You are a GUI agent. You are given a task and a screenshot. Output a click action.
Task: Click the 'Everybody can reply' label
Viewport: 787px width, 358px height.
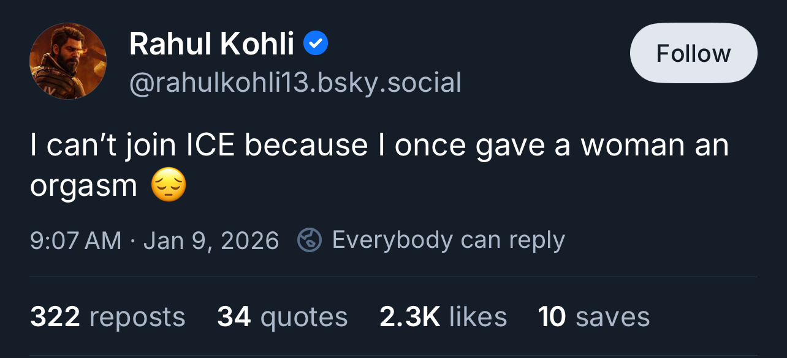(448, 240)
